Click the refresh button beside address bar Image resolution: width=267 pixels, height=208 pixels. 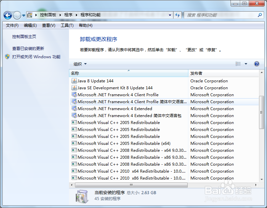tap(177, 15)
